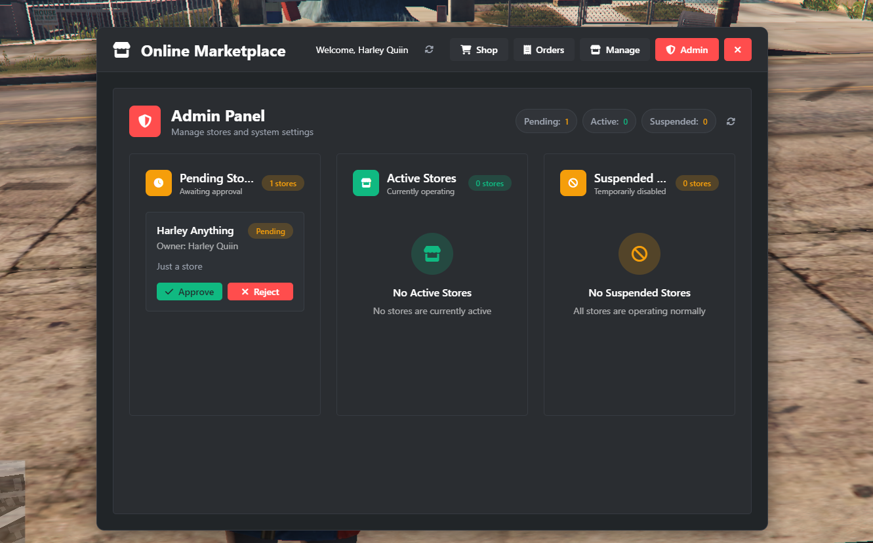The width and height of the screenshot is (873, 543).
Task: Refresh admin panel stats via the icon
Action: (731, 121)
